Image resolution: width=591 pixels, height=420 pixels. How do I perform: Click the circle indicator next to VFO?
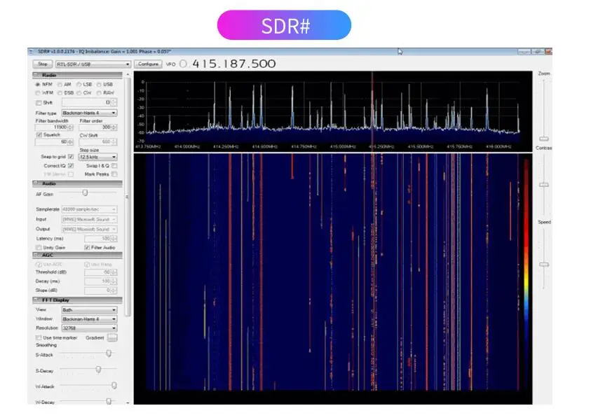pyautogui.click(x=184, y=64)
